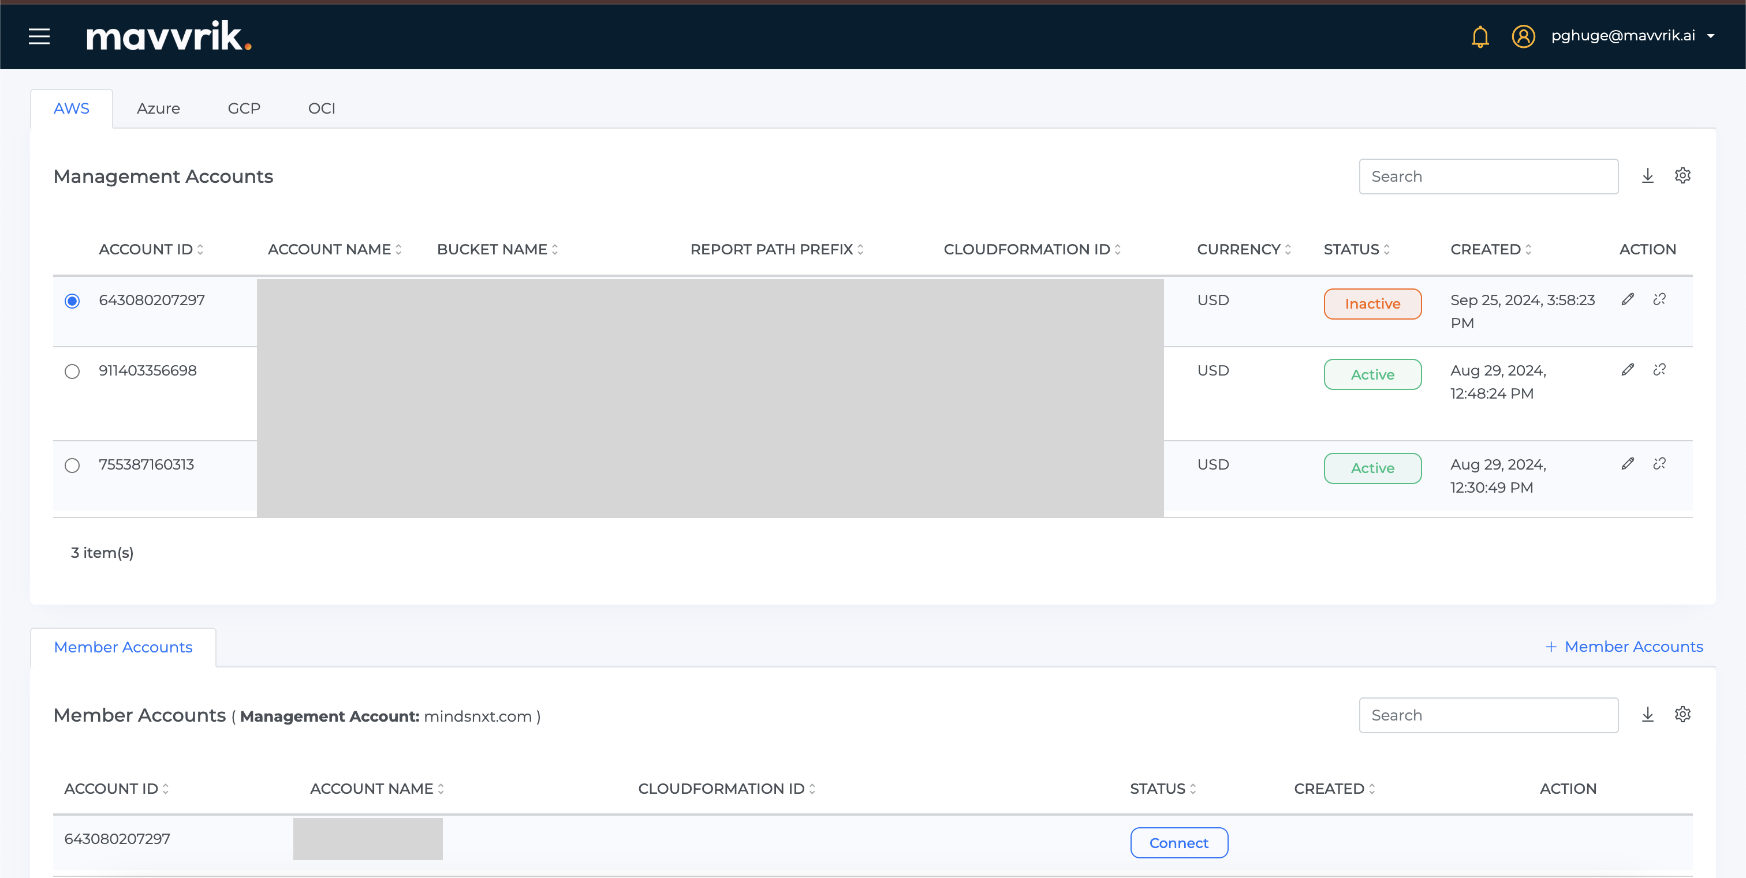Edit account 643080207297 with the pencil icon

[1628, 299]
